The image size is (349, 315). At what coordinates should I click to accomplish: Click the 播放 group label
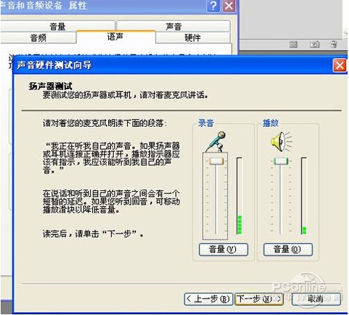point(270,123)
